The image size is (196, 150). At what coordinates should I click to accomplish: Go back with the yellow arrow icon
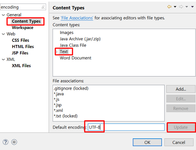point(169,7)
